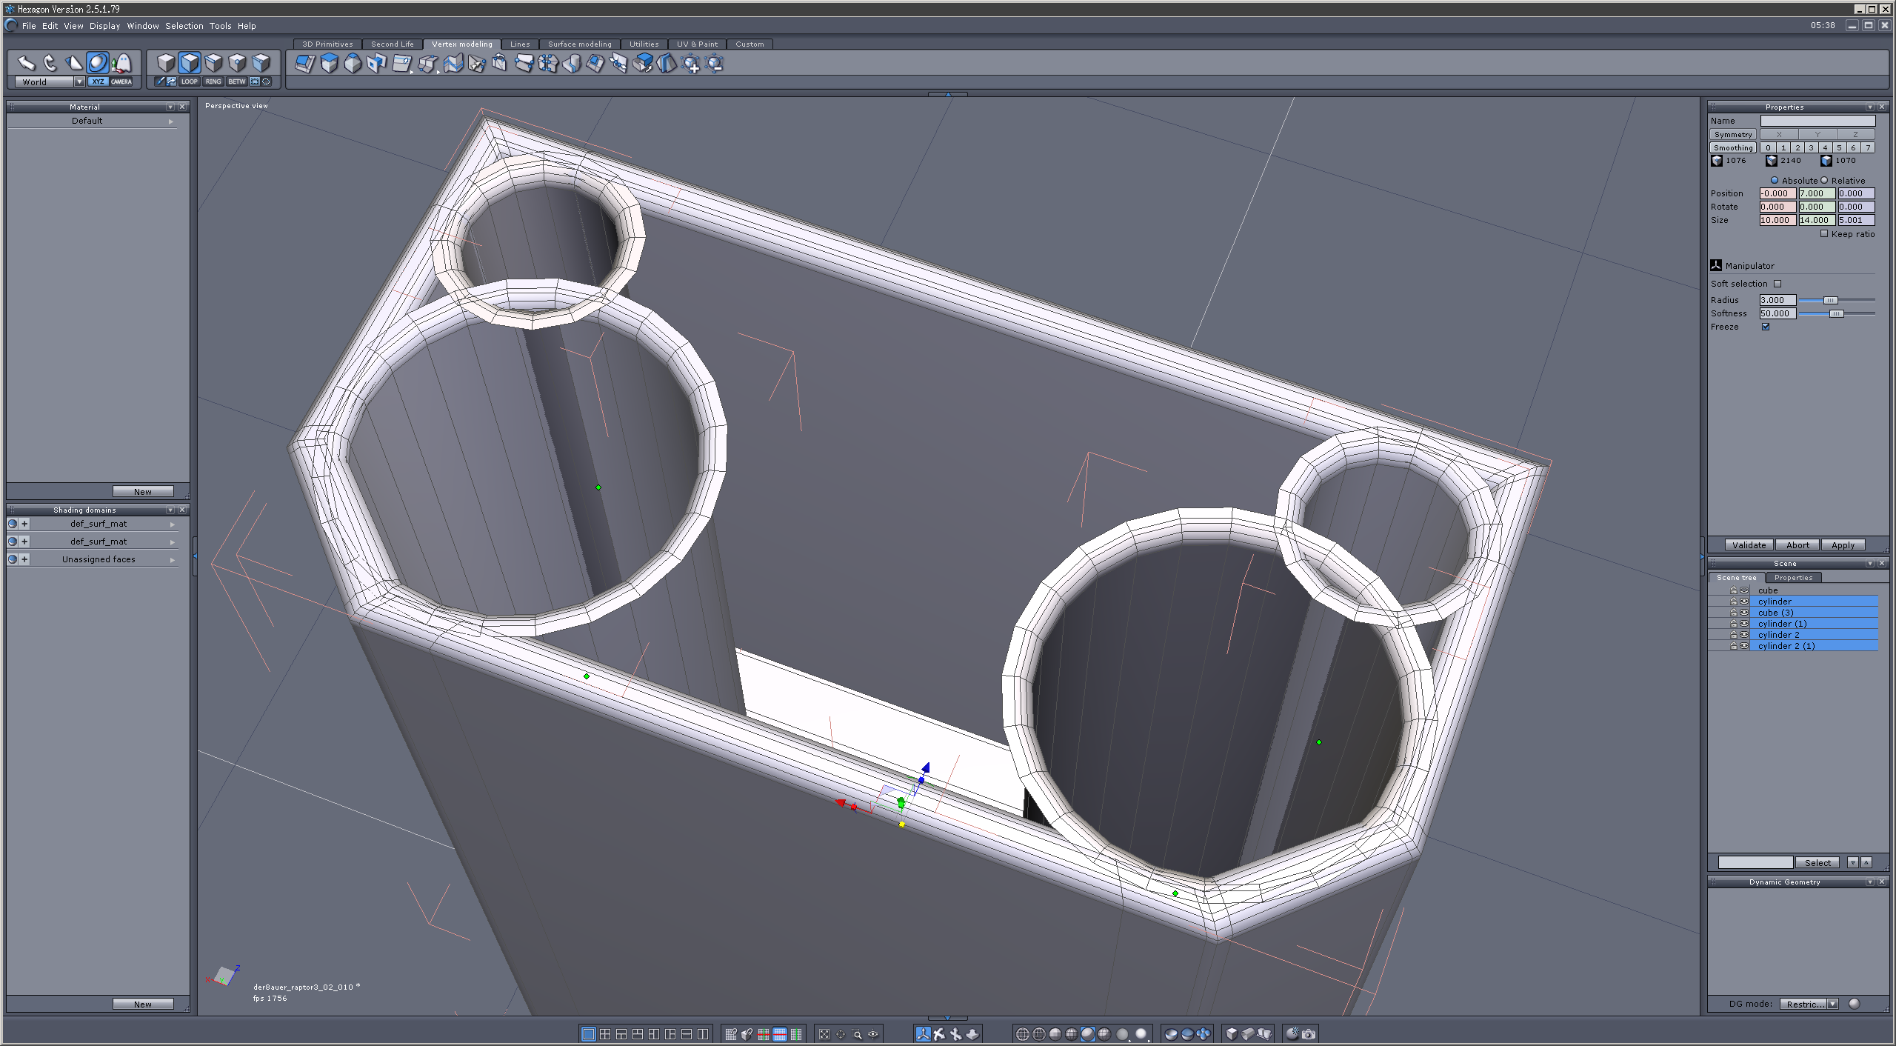Click the zoom on selection magnifier icon
The width and height of the screenshot is (1896, 1046).
[857, 1034]
